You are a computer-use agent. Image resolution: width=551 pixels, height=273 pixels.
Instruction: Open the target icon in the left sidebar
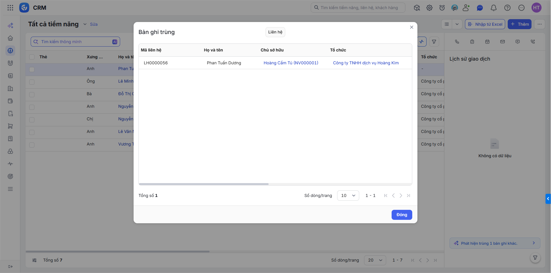coord(10,176)
